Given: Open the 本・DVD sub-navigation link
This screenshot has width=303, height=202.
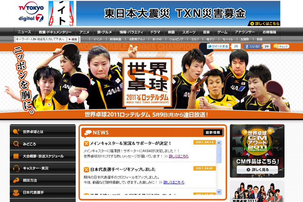Looking at the screenshot, I should click(x=157, y=39).
